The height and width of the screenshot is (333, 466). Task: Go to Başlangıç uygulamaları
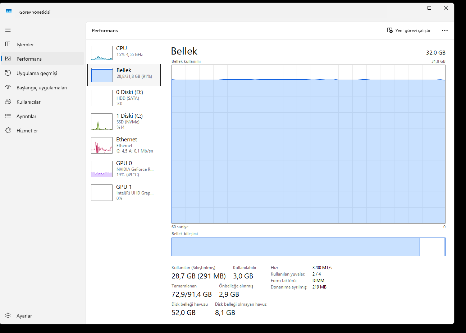tap(42, 88)
